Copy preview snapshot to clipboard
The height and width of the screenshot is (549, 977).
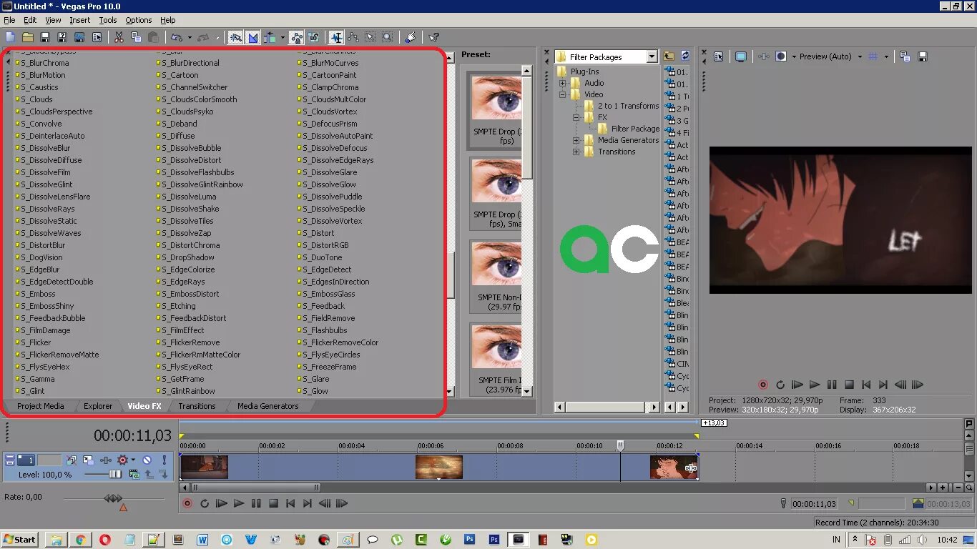click(905, 56)
